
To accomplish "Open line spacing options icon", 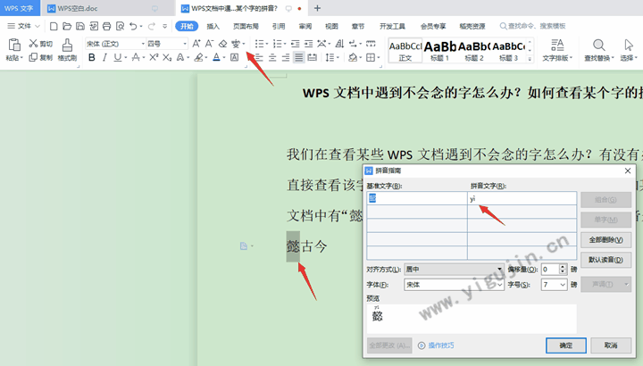I will [330, 58].
